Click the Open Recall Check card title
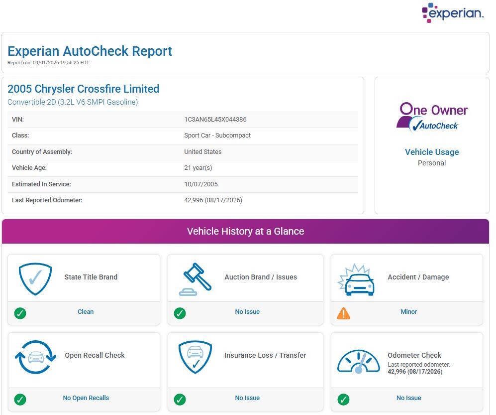Screen dimensions: 496x415 [x=95, y=355]
